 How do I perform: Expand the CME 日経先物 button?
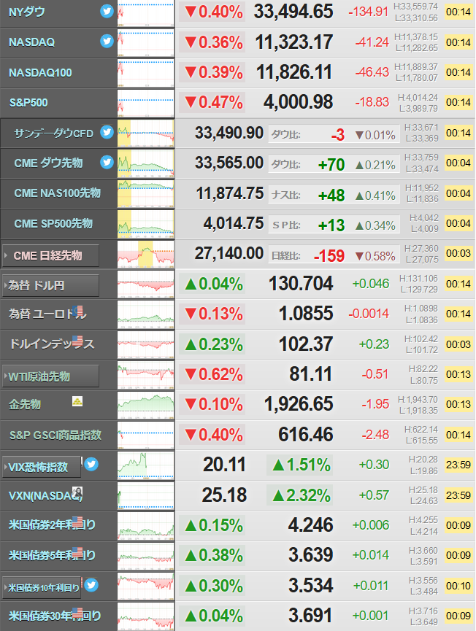point(50,255)
